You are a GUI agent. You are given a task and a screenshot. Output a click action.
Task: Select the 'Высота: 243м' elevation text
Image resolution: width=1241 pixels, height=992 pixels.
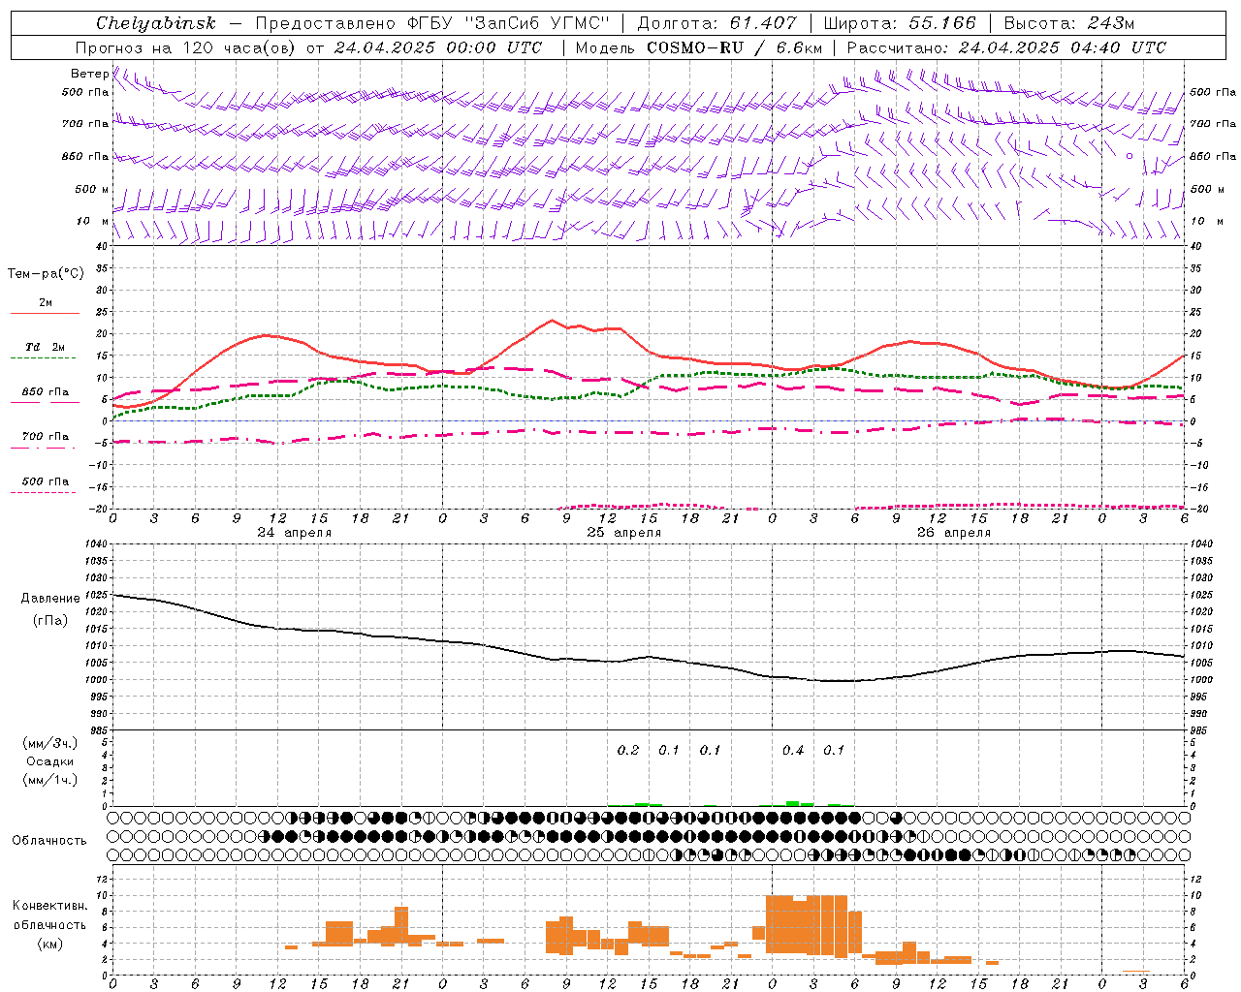(x=1069, y=23)
